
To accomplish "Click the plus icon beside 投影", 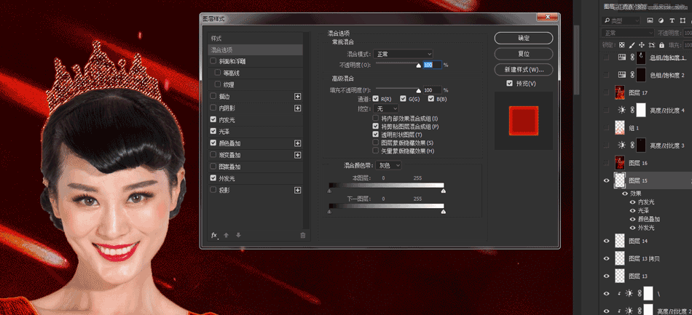I will pyautogui.click(x=297, y=191).
